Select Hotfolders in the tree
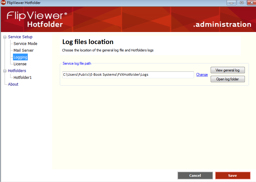Viewport: 256px width, 182px height. 17,71
